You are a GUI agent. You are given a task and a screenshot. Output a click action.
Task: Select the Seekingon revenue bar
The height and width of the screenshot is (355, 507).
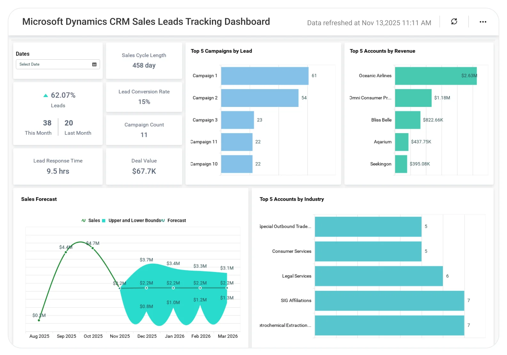[x=401, y=164]
